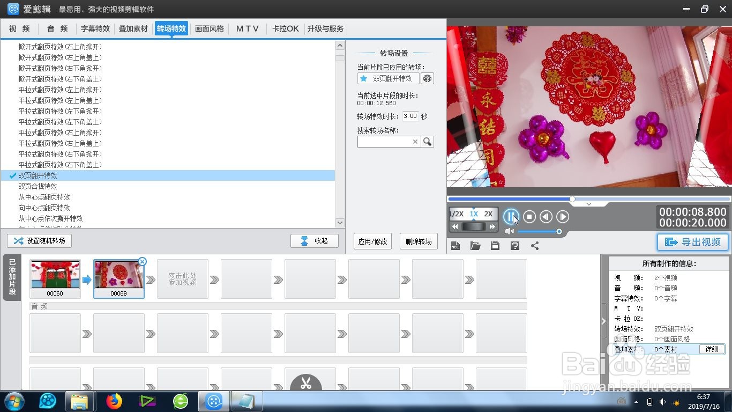Mute audio via the speaker icon
The width and height of the screenshot is (732, 412).
click(x=509, y=231)
